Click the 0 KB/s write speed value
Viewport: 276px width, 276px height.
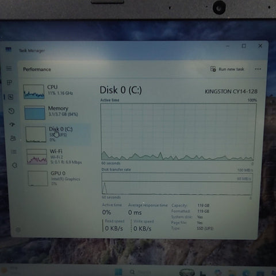point(142,228)
